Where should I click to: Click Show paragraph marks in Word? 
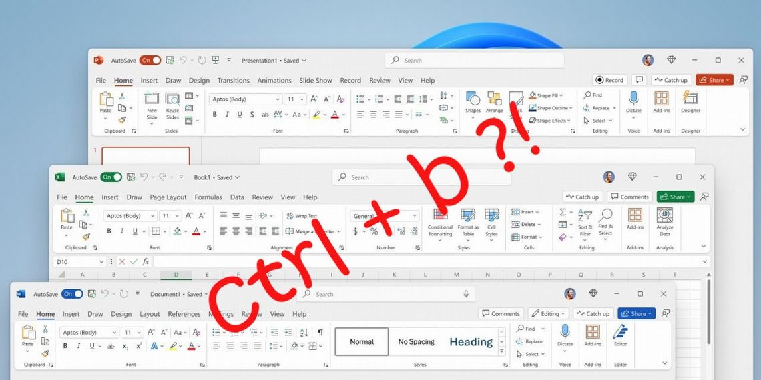click(320, 332)
